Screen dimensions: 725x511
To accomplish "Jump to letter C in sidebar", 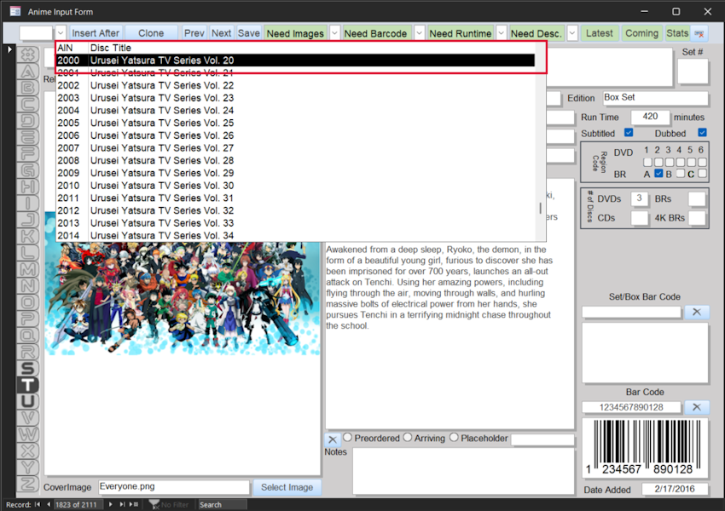I will [x=28, y=104].
